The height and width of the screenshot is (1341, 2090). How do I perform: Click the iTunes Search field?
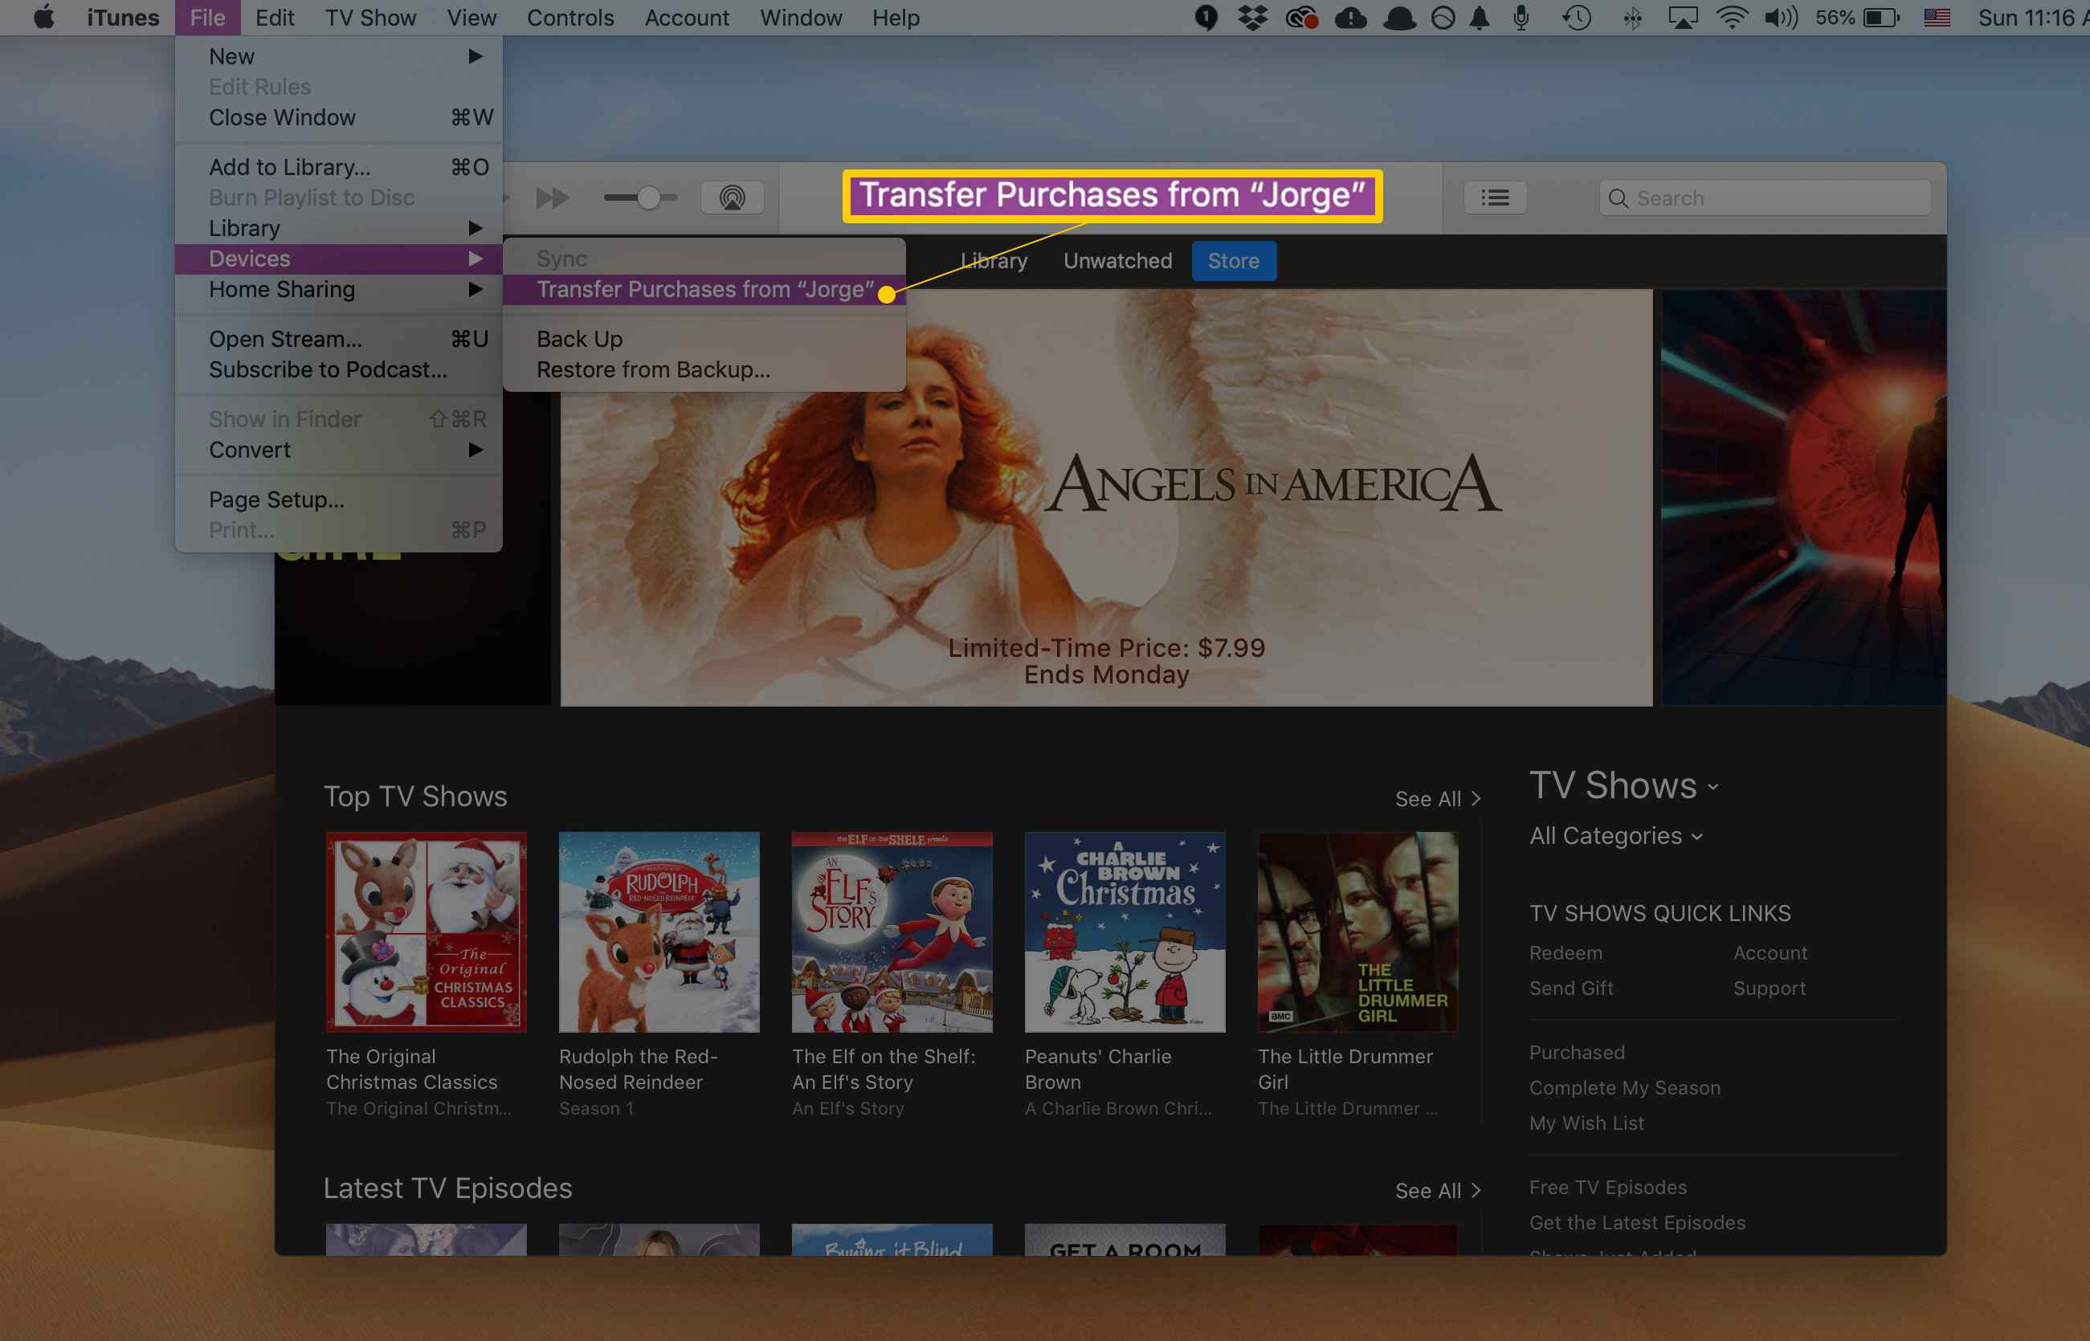1765,198
